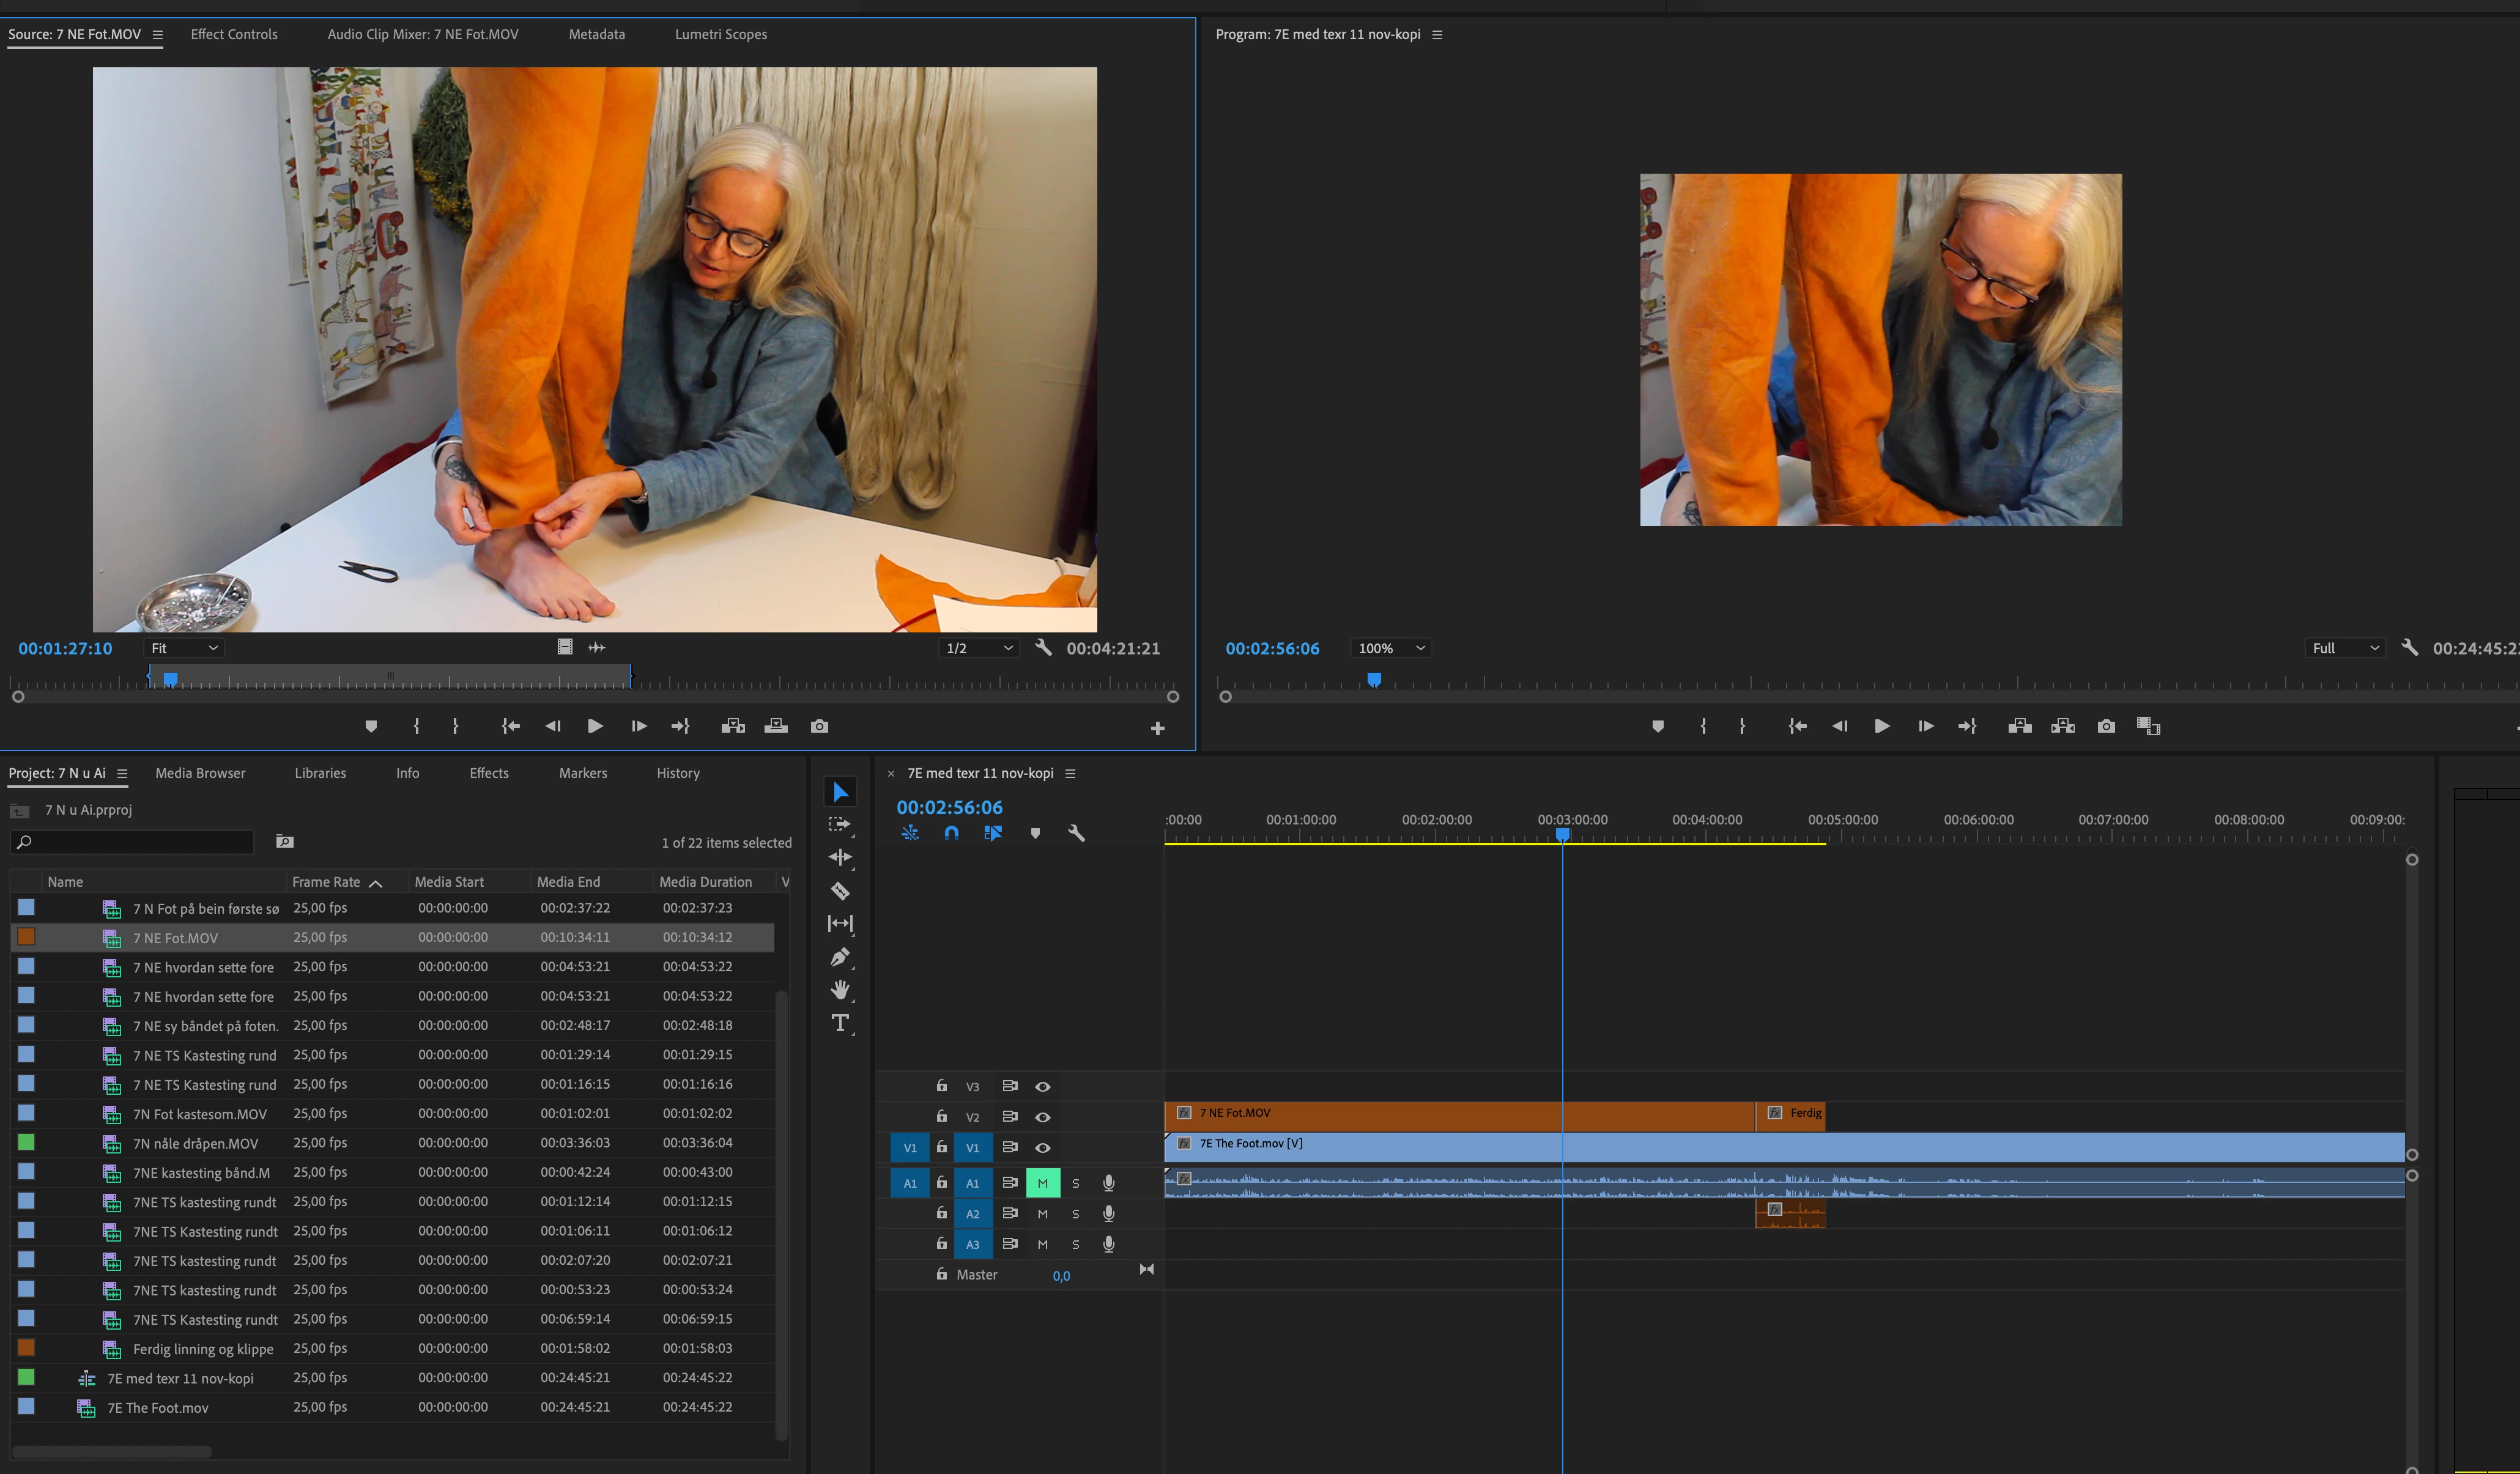Open Source playback resolution 1/2 dropdown

pos(978,648)
